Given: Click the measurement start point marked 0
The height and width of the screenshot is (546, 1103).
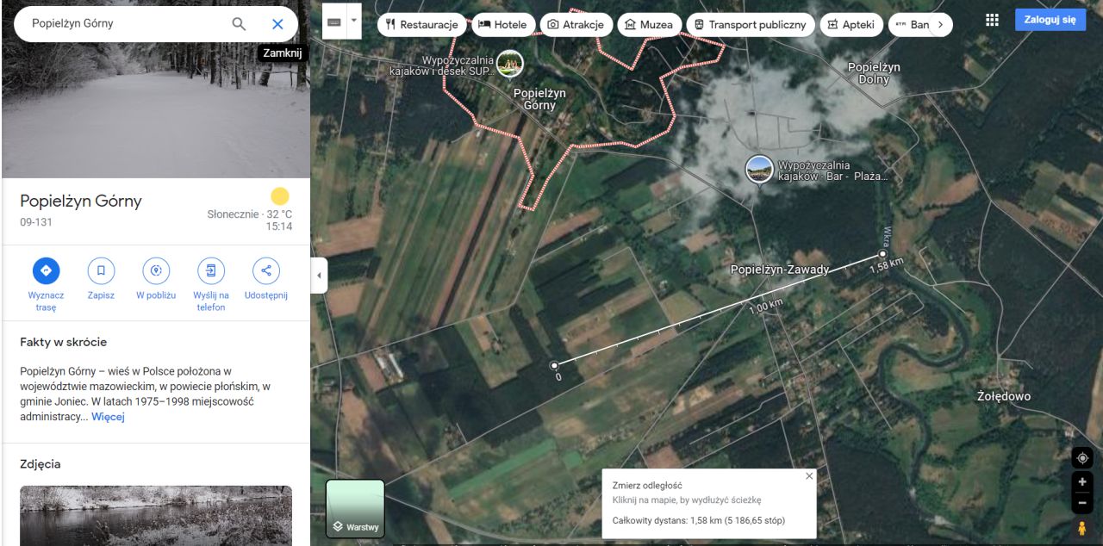Looking at the screenshot, I should (x=554, y=365).
